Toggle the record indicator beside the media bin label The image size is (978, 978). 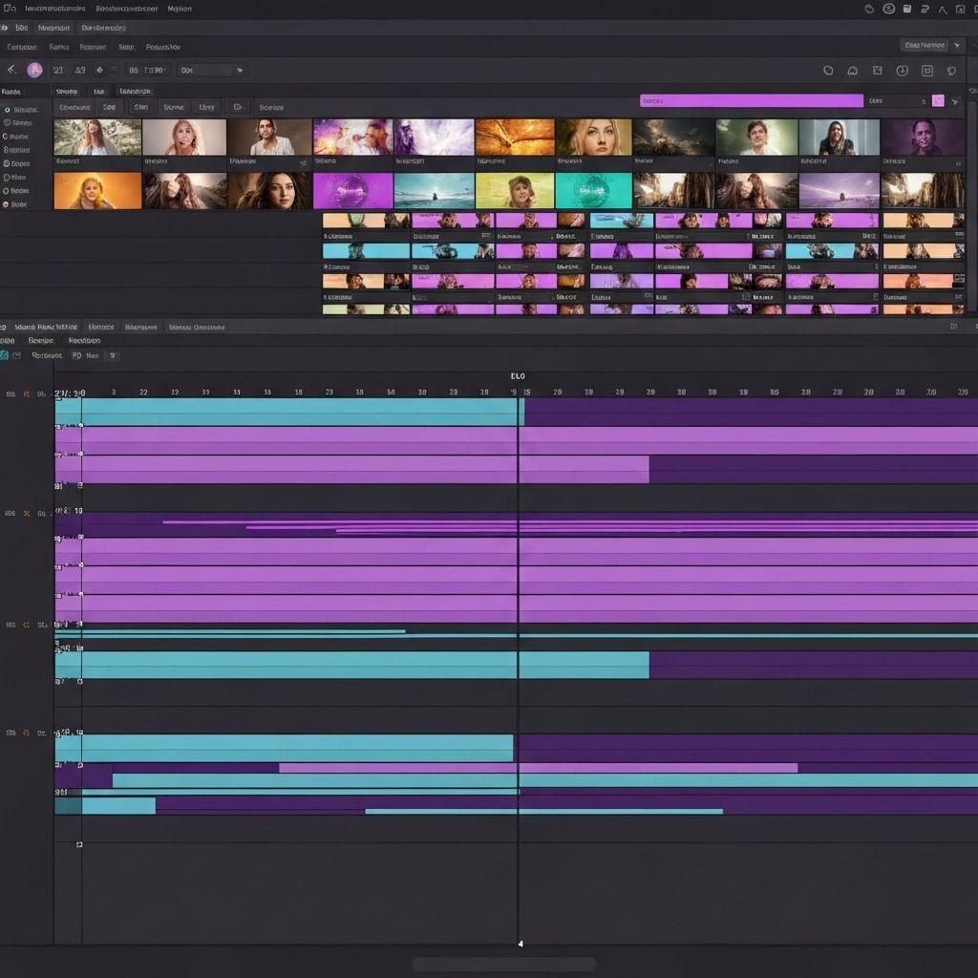pyautogui.click(x=8, y=109)
